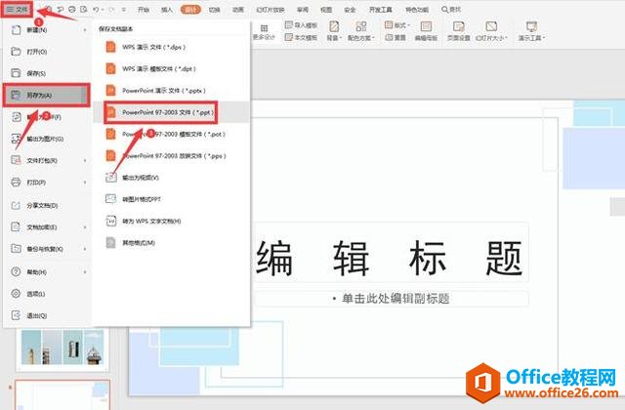Screen dimensions: 625x410
Task: Click the 更多设计 grid icon
Action: [x=264, y=28]
